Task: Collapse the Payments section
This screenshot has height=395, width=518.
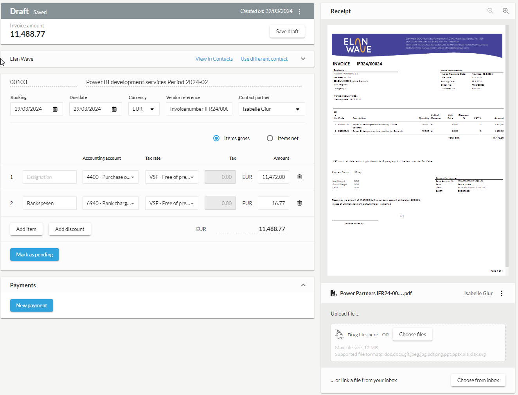Action: (303, 285)
